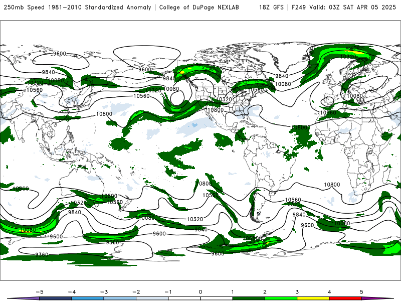Image resolution: width=401 pixels, height=301 pixels.
Task: Click the '1' colorbar tick label
Action: [233, 292]
